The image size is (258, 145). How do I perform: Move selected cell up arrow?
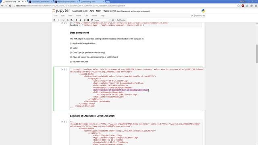coord(76,20)
